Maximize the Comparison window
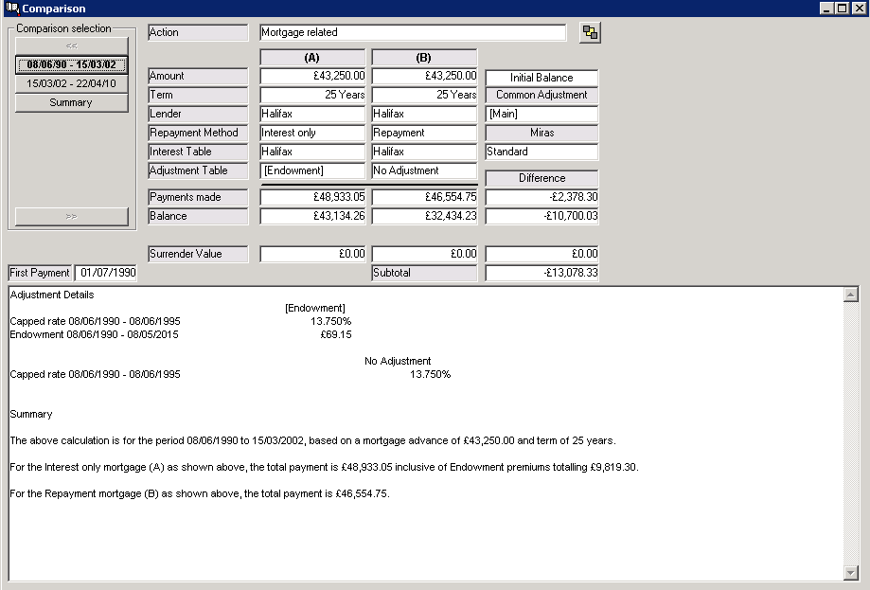Screen dimensions: 870x590 (843, 8)
